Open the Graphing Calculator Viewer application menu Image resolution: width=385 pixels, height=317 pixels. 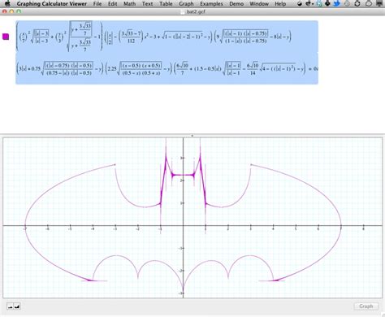click(52, 4)
